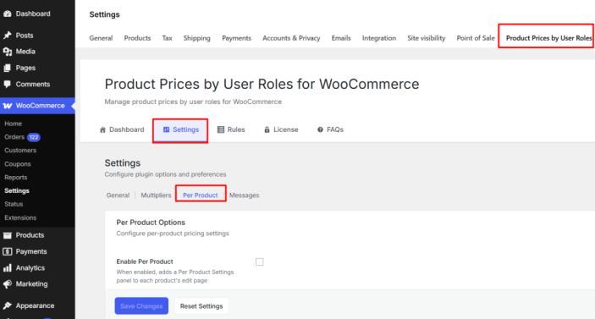This screenshot has height=319, width=595.
Task: Click the Media icon in sidebar
Action: [8, 52]
